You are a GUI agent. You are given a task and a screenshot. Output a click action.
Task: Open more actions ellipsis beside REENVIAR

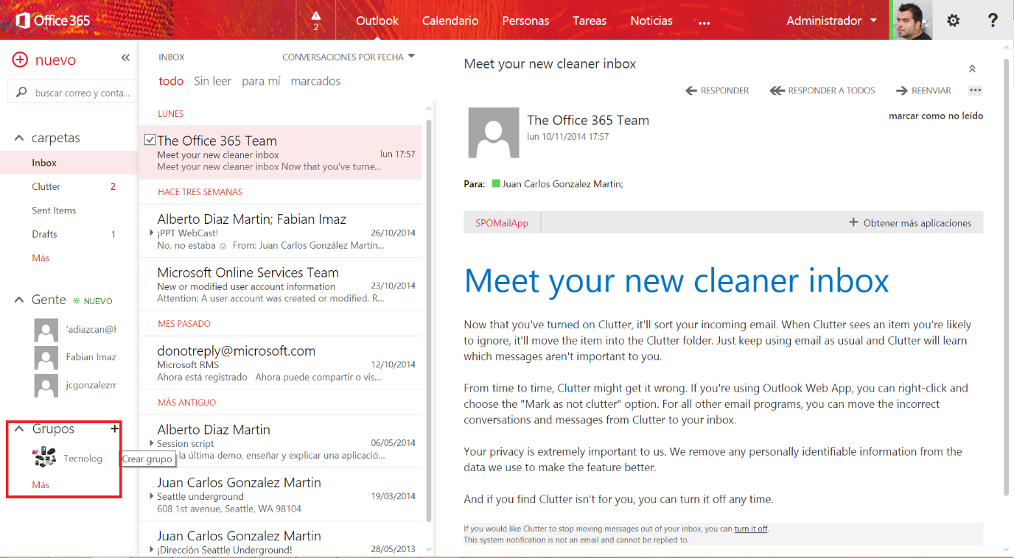pyautogui.click(x=975, y=90)
